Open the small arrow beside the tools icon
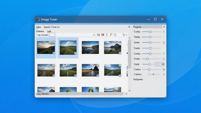Screen dimensions: 201x113 click(x=126, y=35)
